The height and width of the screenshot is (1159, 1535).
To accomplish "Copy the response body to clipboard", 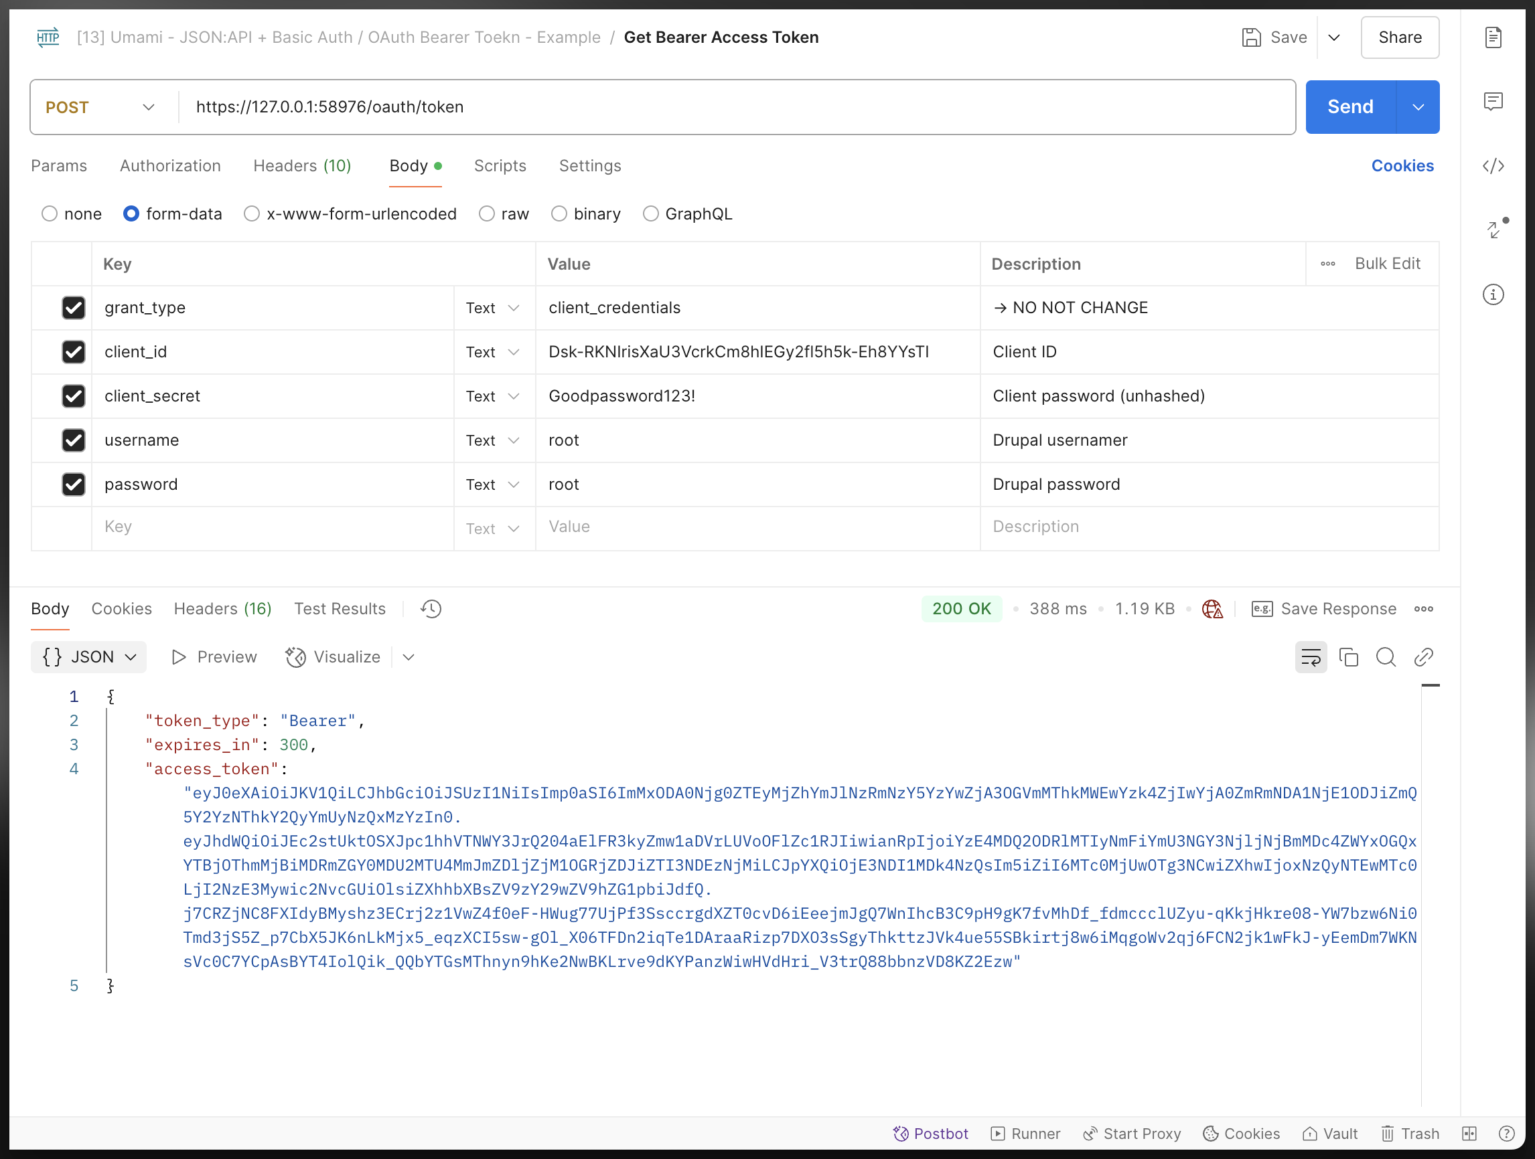I will tap(1348, 657).
